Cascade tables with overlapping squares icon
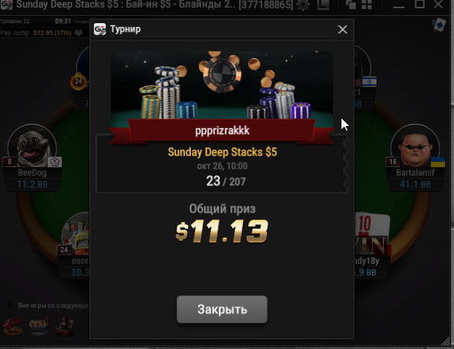 click(350, 4)
